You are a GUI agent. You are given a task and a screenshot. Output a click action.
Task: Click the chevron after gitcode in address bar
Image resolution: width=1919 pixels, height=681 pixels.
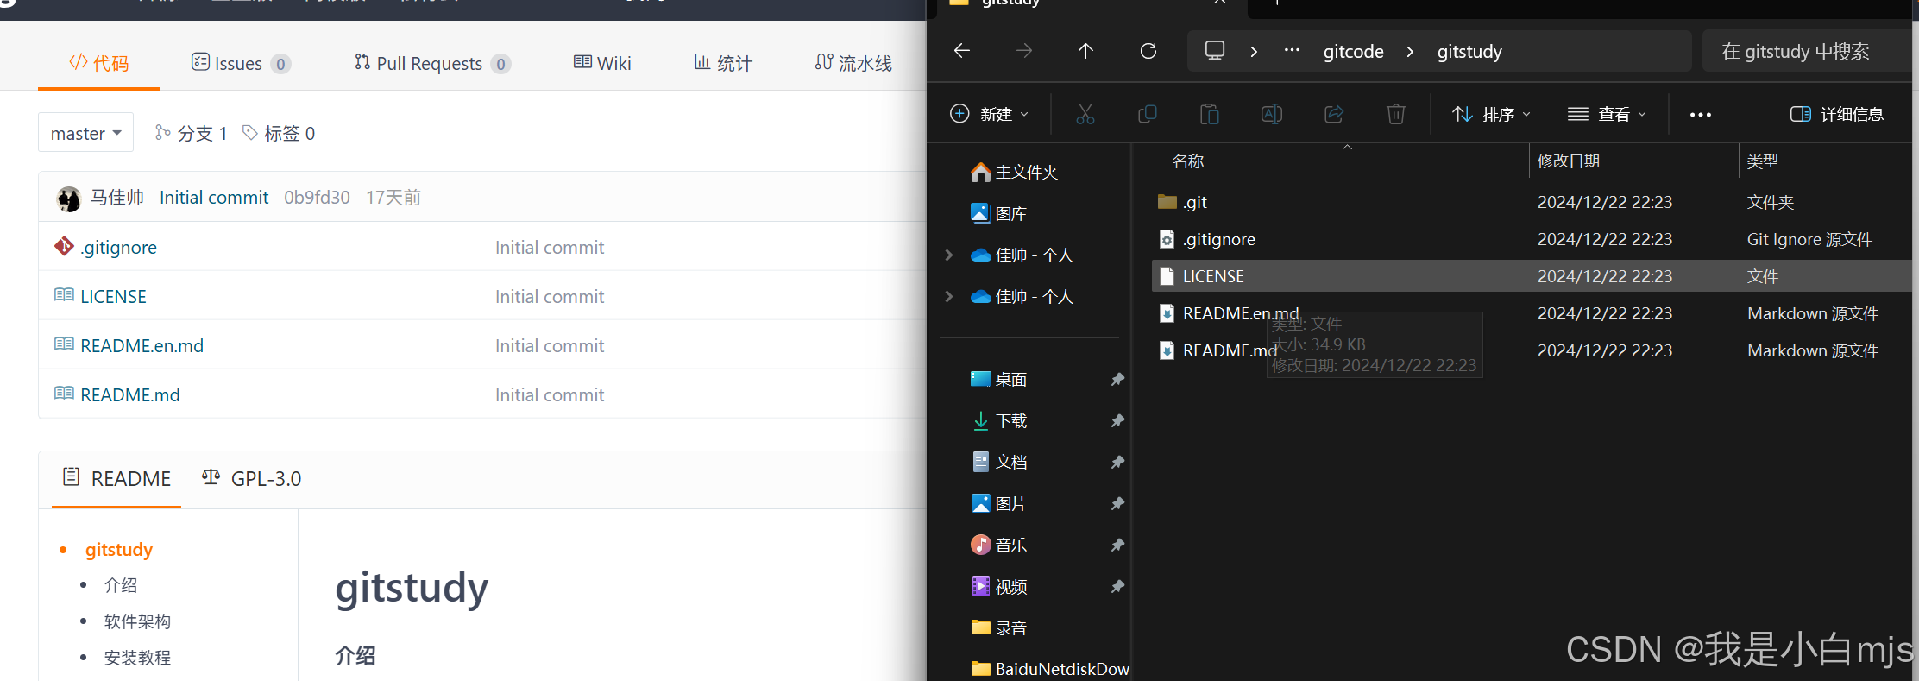pos(1410,52)
